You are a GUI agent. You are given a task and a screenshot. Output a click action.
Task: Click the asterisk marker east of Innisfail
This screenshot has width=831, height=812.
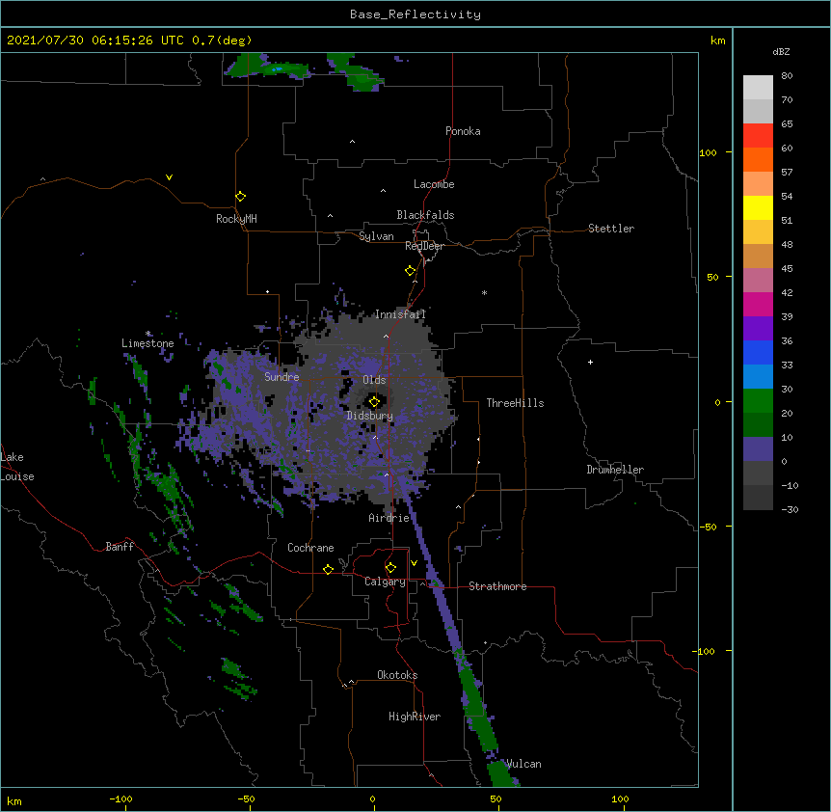(x=484, y=292)
